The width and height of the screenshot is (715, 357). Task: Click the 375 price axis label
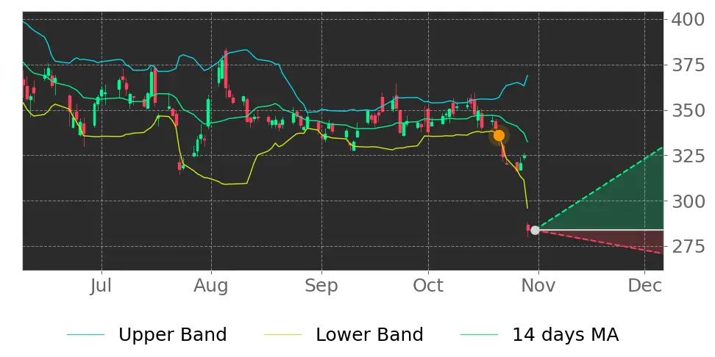click(689, 65)
